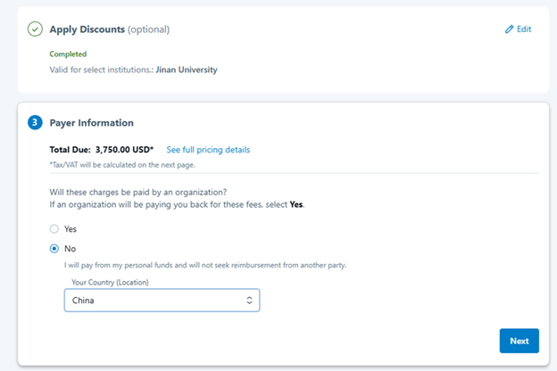Image resolution: width=557 pixels, height=371 pixels.
Task: Select the No radio button
Action: click(54, 249)
